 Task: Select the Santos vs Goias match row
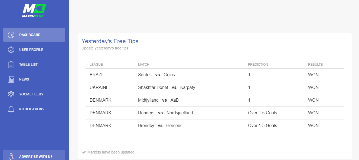click(215, 75)
